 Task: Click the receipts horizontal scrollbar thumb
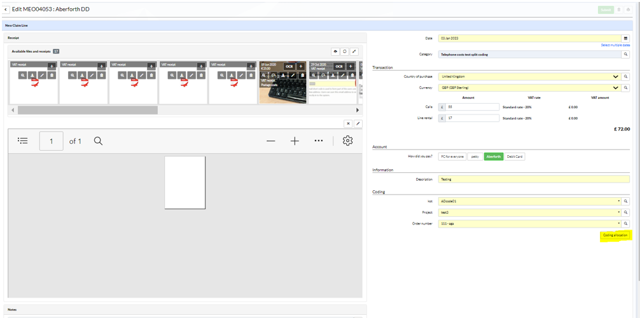click(x=87, y=110)
